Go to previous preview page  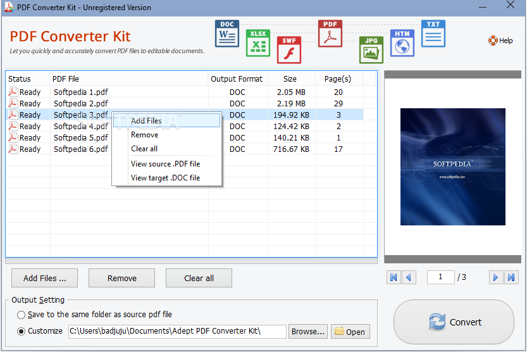[409, 277]
